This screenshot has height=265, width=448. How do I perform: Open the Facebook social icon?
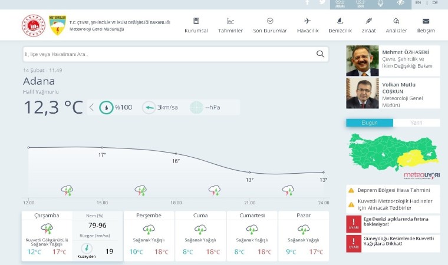307,2
